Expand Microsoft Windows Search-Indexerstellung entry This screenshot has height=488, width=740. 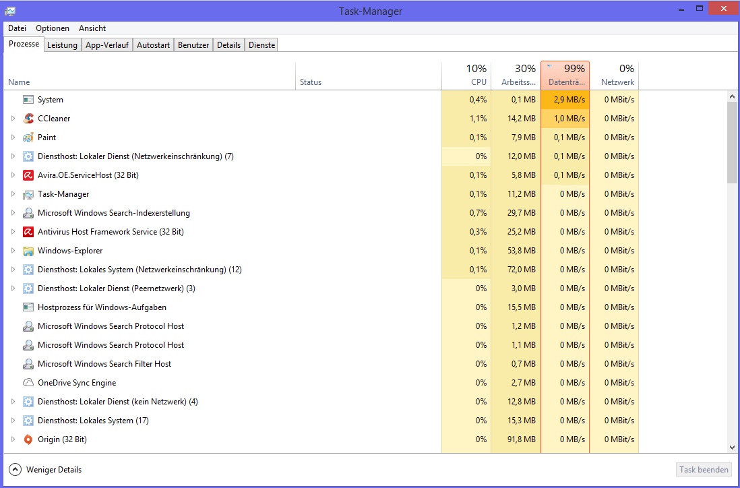click(13, 213)
